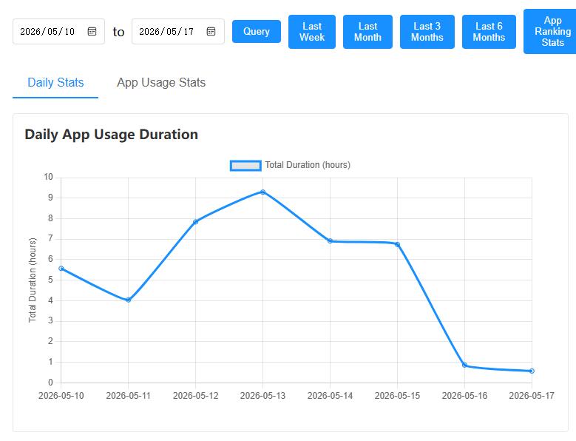Image resolution: width=576 pixels, height=441 pixels.
Task: Toggle the Total Duration legend swatch
Action: click(x=245, y=166)
